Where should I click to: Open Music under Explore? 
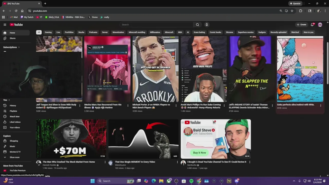(x=15, y=146)
